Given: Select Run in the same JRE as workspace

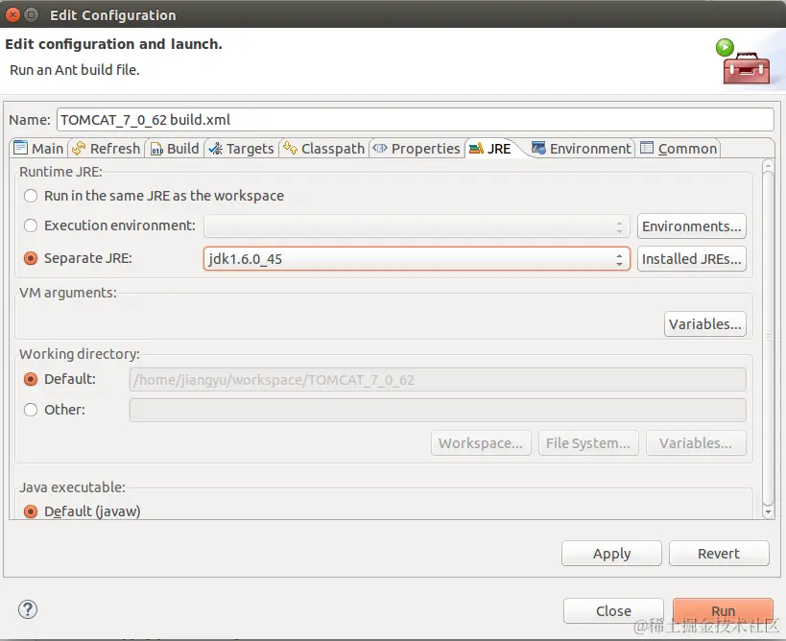Looking at the screenshot, I should click(x=31, y=196).
